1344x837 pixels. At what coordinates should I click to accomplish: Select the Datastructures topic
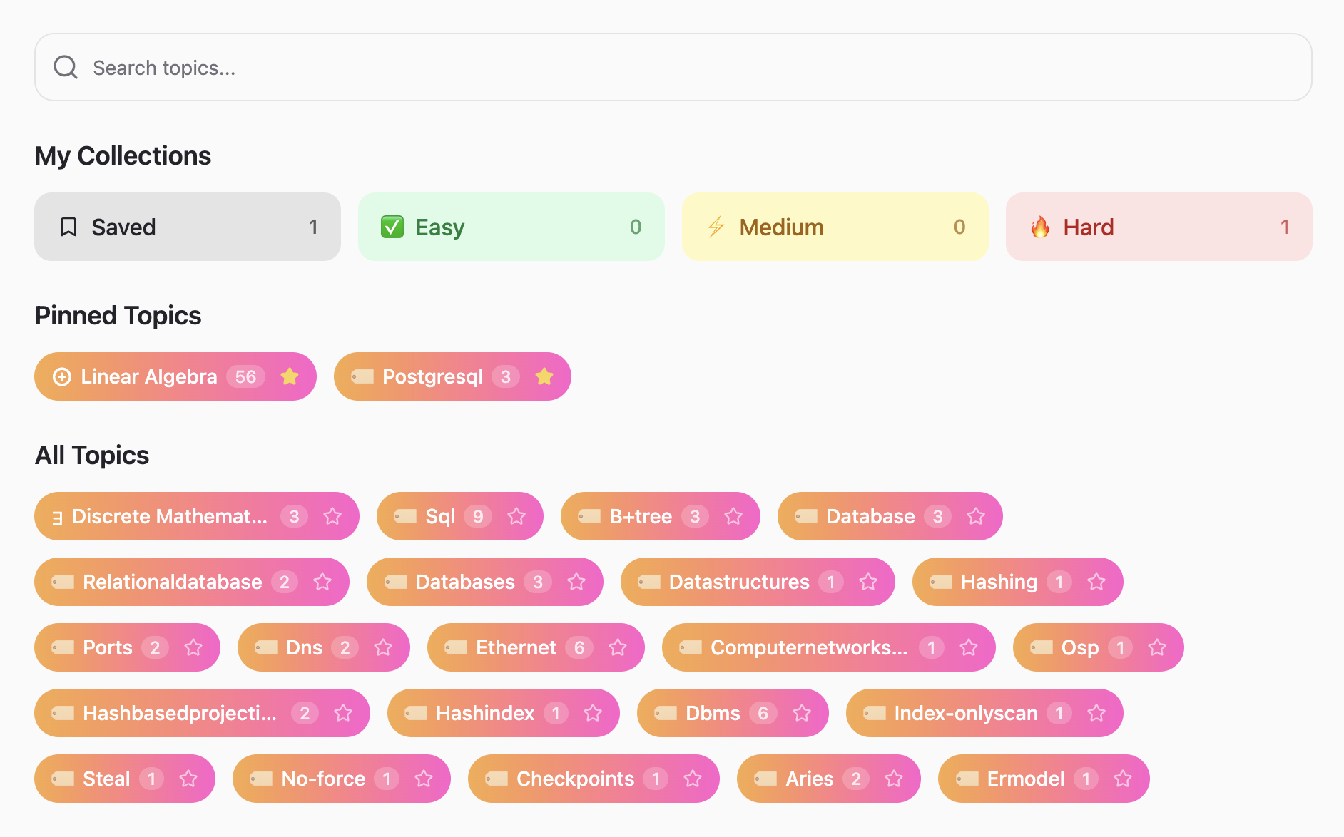coord(758,582)
